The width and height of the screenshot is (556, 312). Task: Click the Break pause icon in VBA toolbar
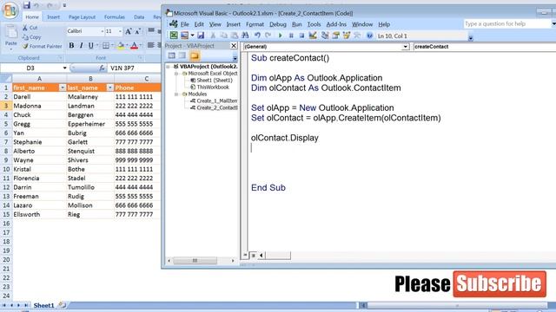[291, 36]
